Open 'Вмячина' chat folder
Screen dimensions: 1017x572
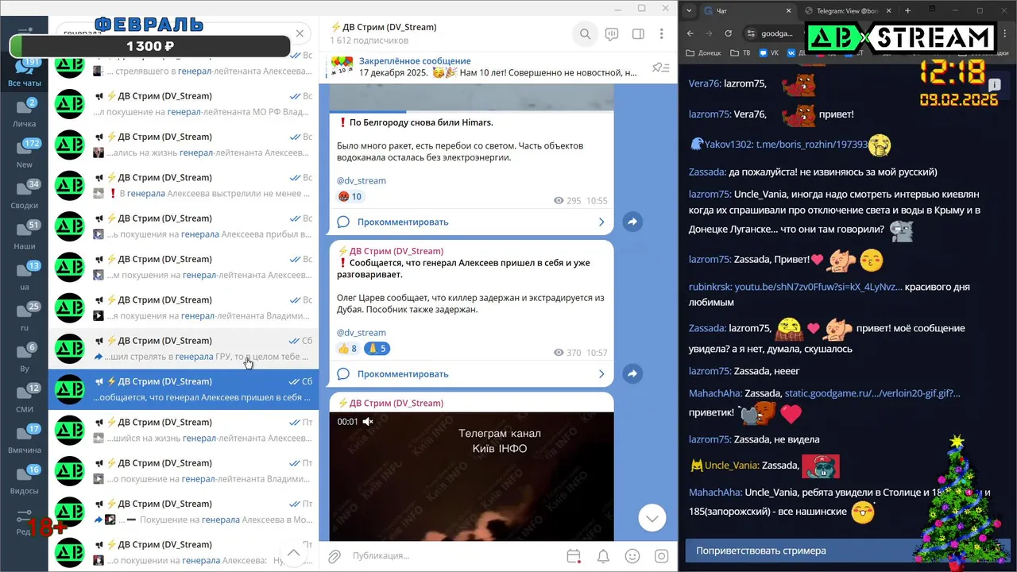(25, 440)
